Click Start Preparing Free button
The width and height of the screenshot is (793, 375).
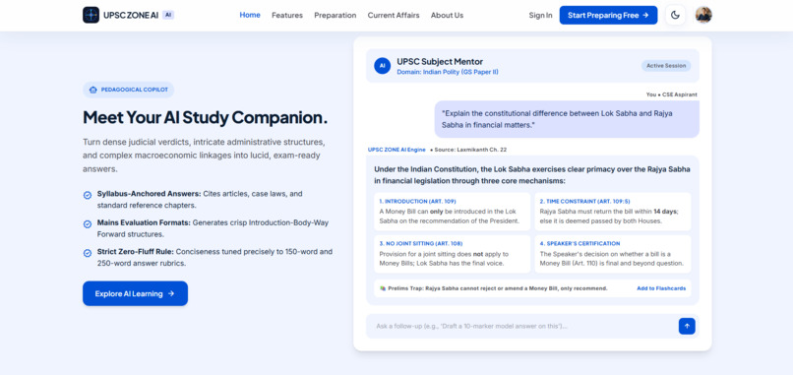click(x=608, y=15)
